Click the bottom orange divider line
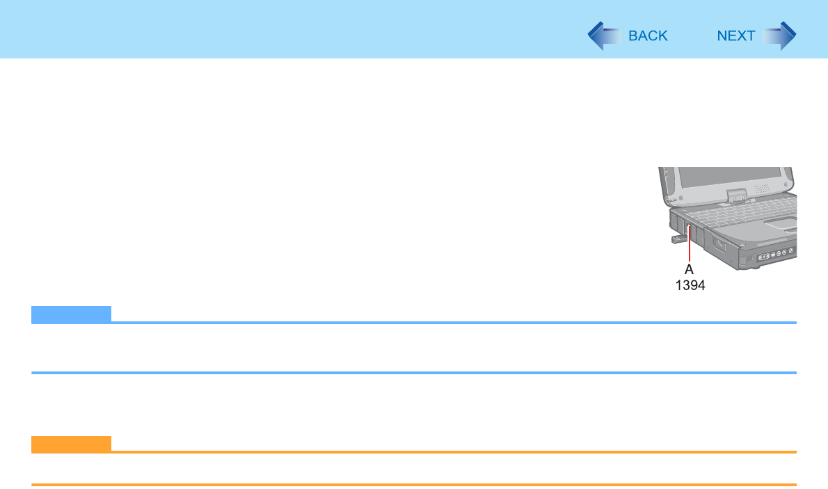The image size is (828, 489). point(414,484)
